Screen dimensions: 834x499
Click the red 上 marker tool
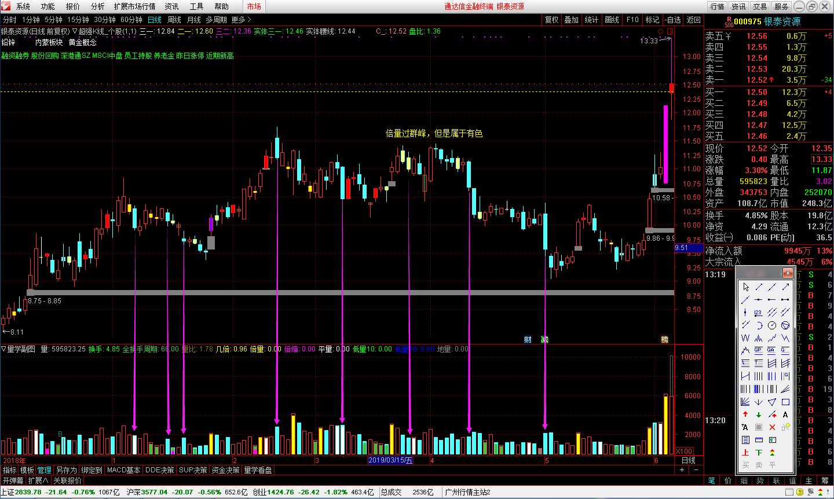pos(745,453)
